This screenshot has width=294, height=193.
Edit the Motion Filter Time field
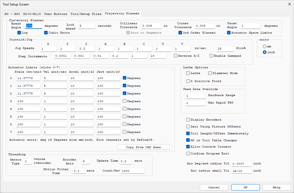(x=79, y=171)
